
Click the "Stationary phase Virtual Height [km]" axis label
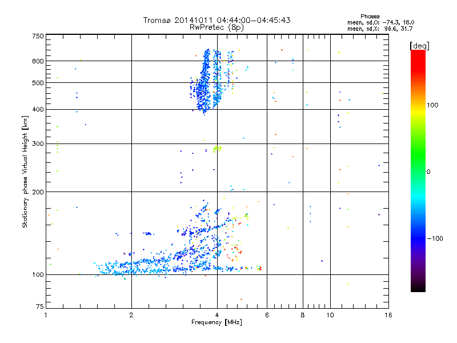click(x=25, y=171)
